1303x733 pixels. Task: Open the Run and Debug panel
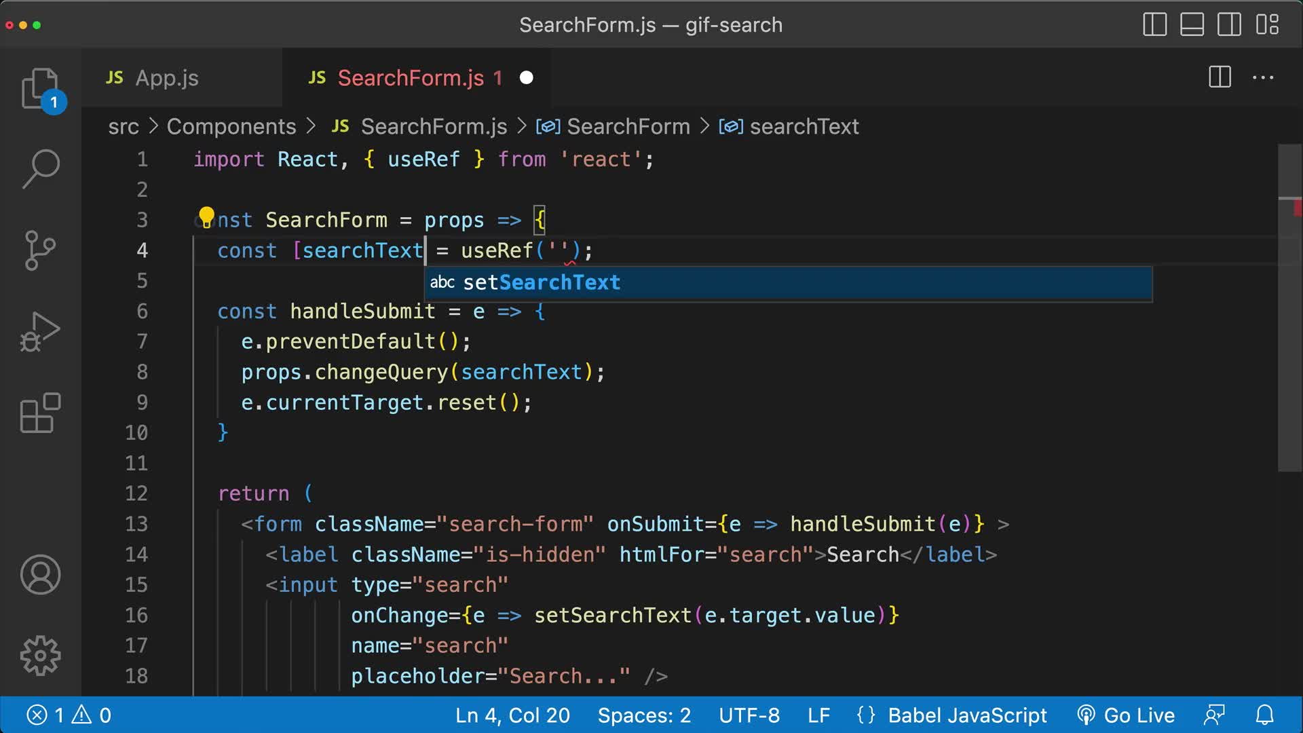coord(41,332)
